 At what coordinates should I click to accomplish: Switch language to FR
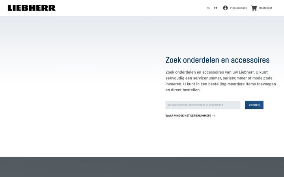pos(216,8)
